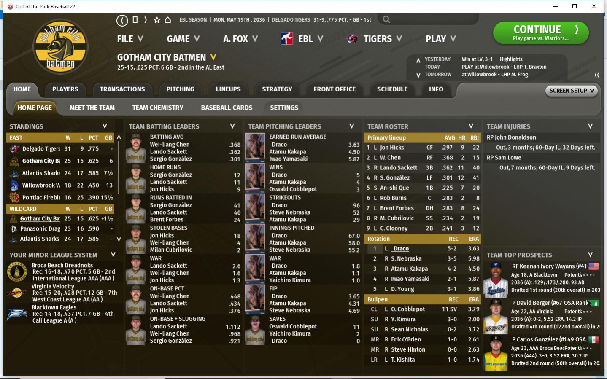Open the GAME menu
Viewport: 607px width, 379px height.
click(x=183, y=39)
